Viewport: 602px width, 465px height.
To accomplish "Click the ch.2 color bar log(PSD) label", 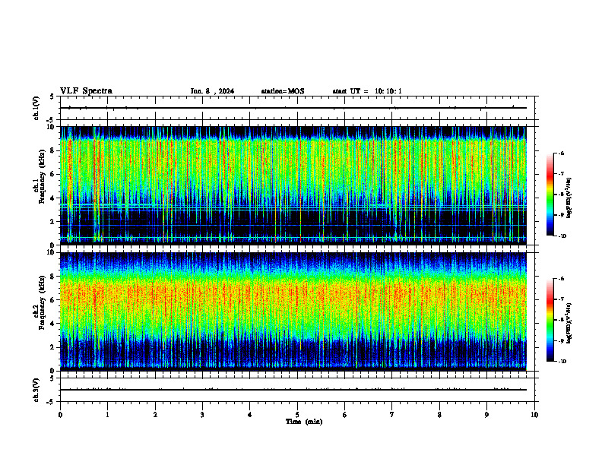I will [x=569, y=324].
